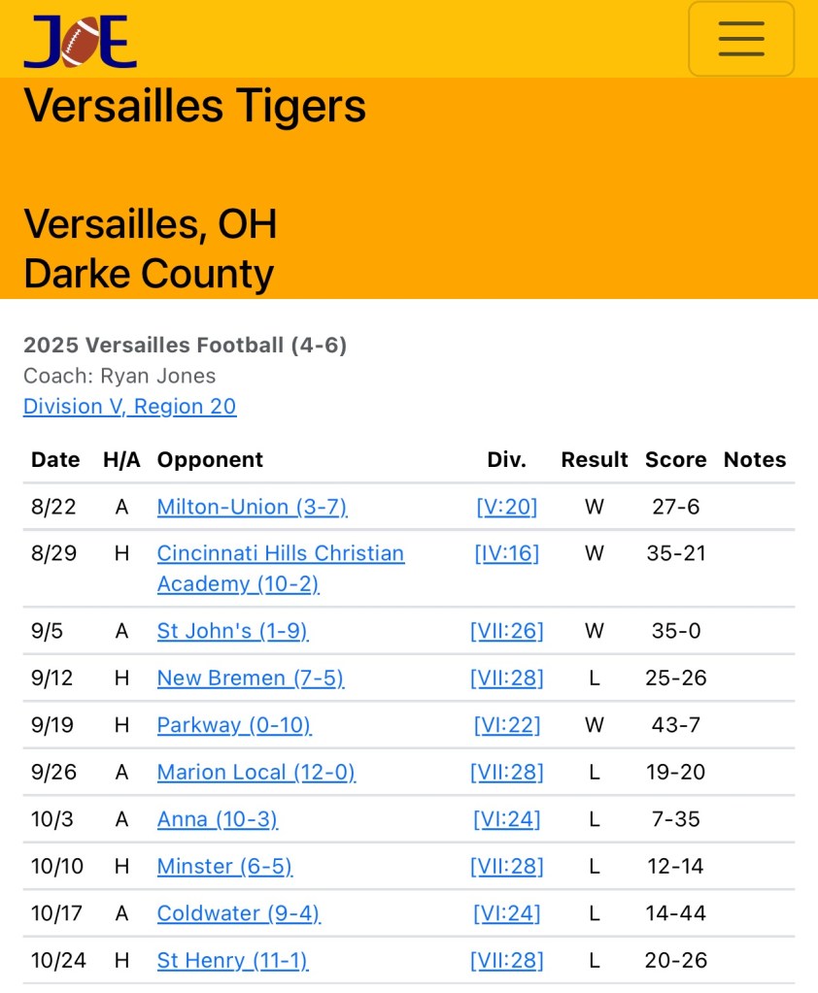Viewport: 818px width, 993px height.
Task: Open Milton-Union (3-7) team page
Action: click(252, 507)
